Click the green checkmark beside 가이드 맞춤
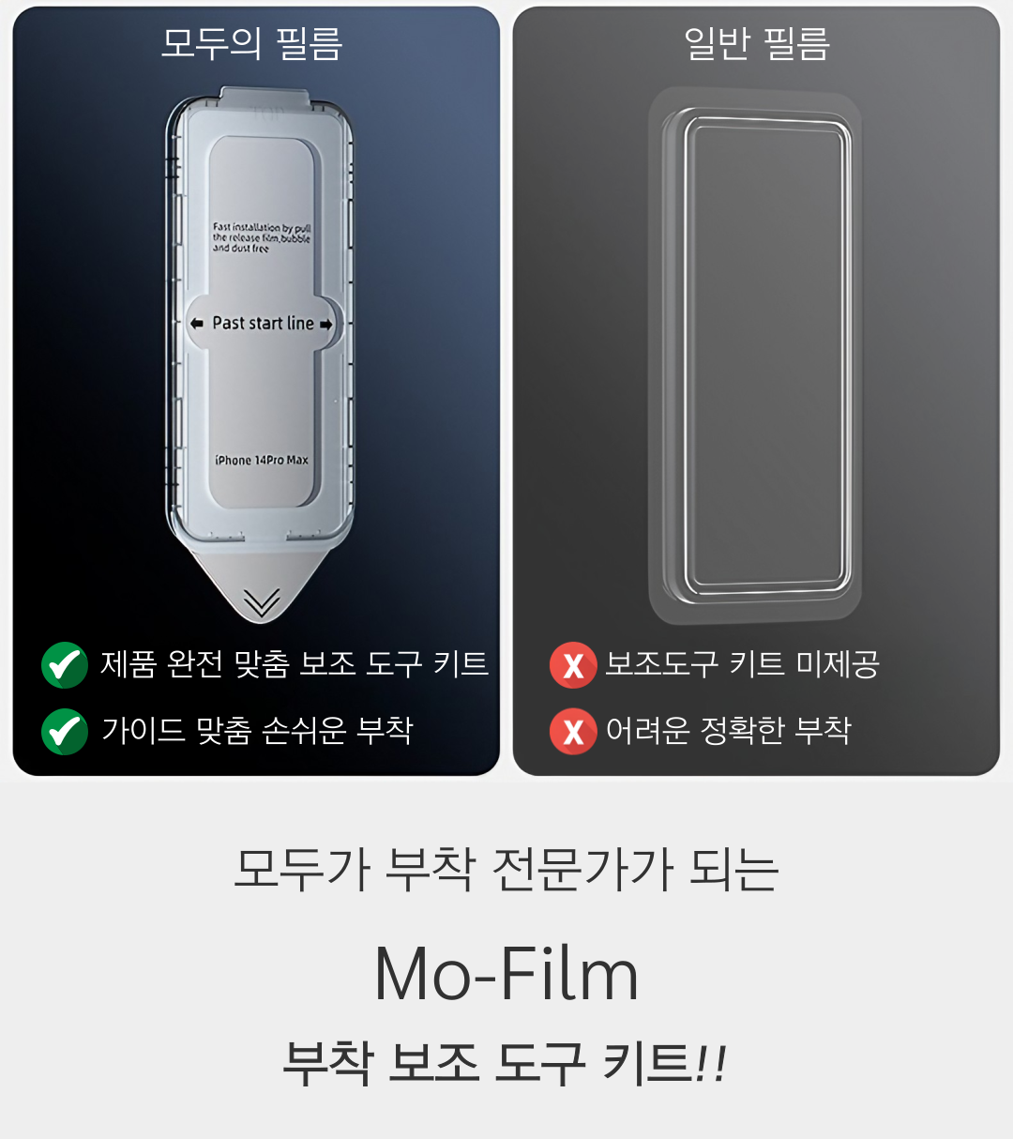Screen dimensions: 1013x1139 point(65,731)
